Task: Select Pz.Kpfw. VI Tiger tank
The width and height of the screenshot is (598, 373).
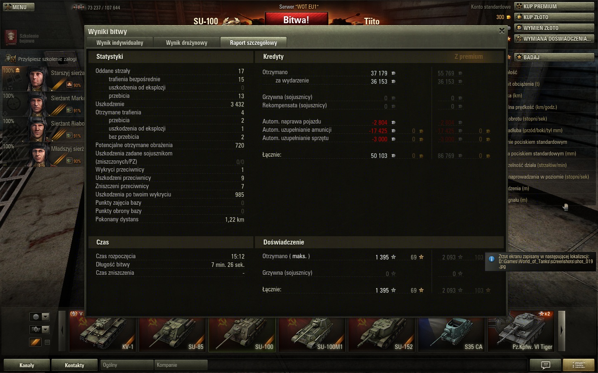Action: coord(521,331)
